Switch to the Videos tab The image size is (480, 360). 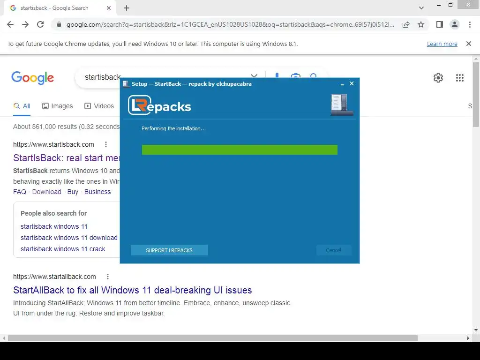pyautogui.click(x=99, y=106)
